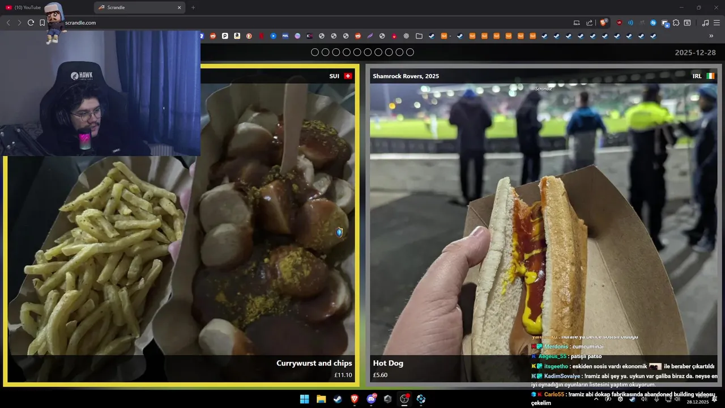
Task: Open Brave browser from the taskbar
Action: 355,399
